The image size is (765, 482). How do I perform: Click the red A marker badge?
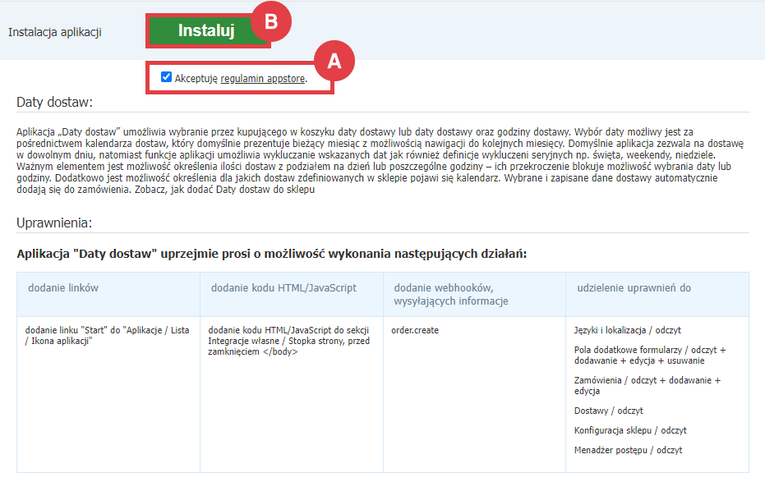(x=334, y=60)
